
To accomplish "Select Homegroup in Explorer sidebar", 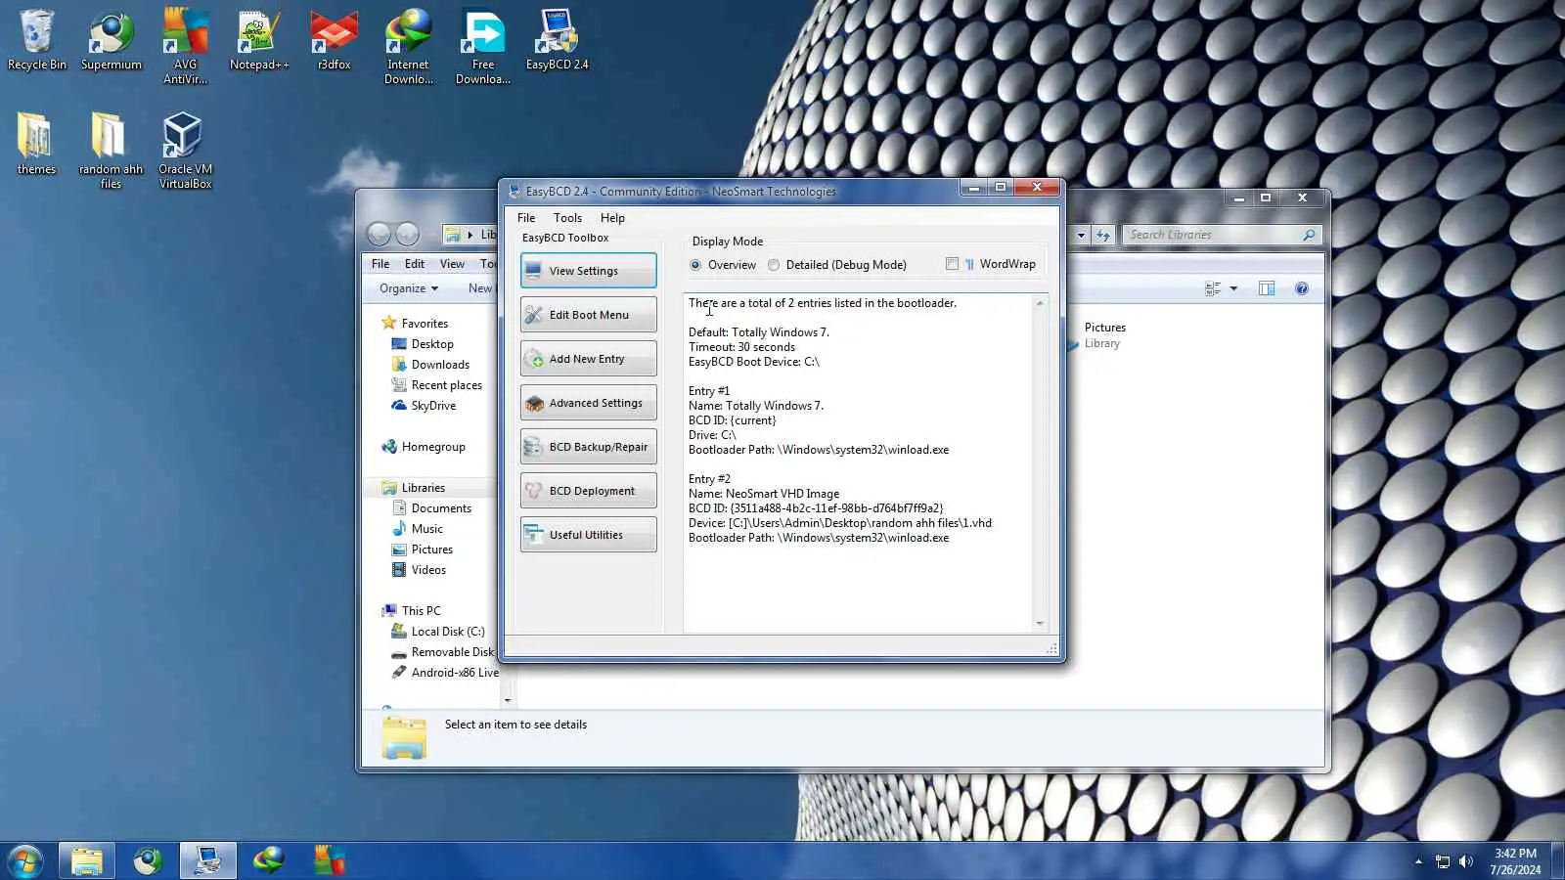I will click(424, 447).
